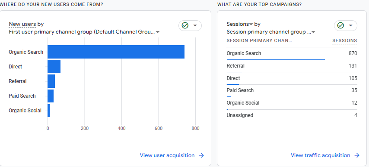This screenshot has height=167, width=369.
Task: Click the Organic Search bar in chart
Action: point(116,52)
